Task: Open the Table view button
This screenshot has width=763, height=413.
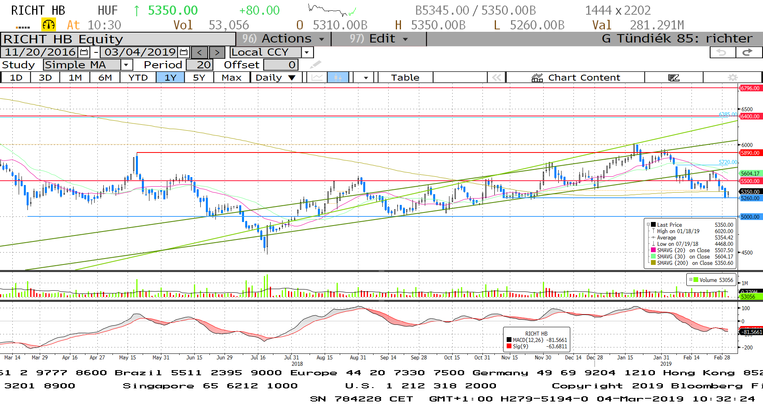Action: click(x=405, y=77)
